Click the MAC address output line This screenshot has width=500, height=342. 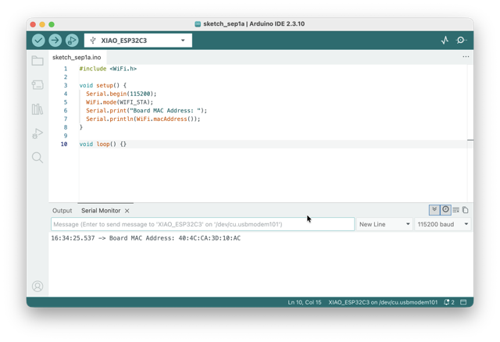point(146,238)
